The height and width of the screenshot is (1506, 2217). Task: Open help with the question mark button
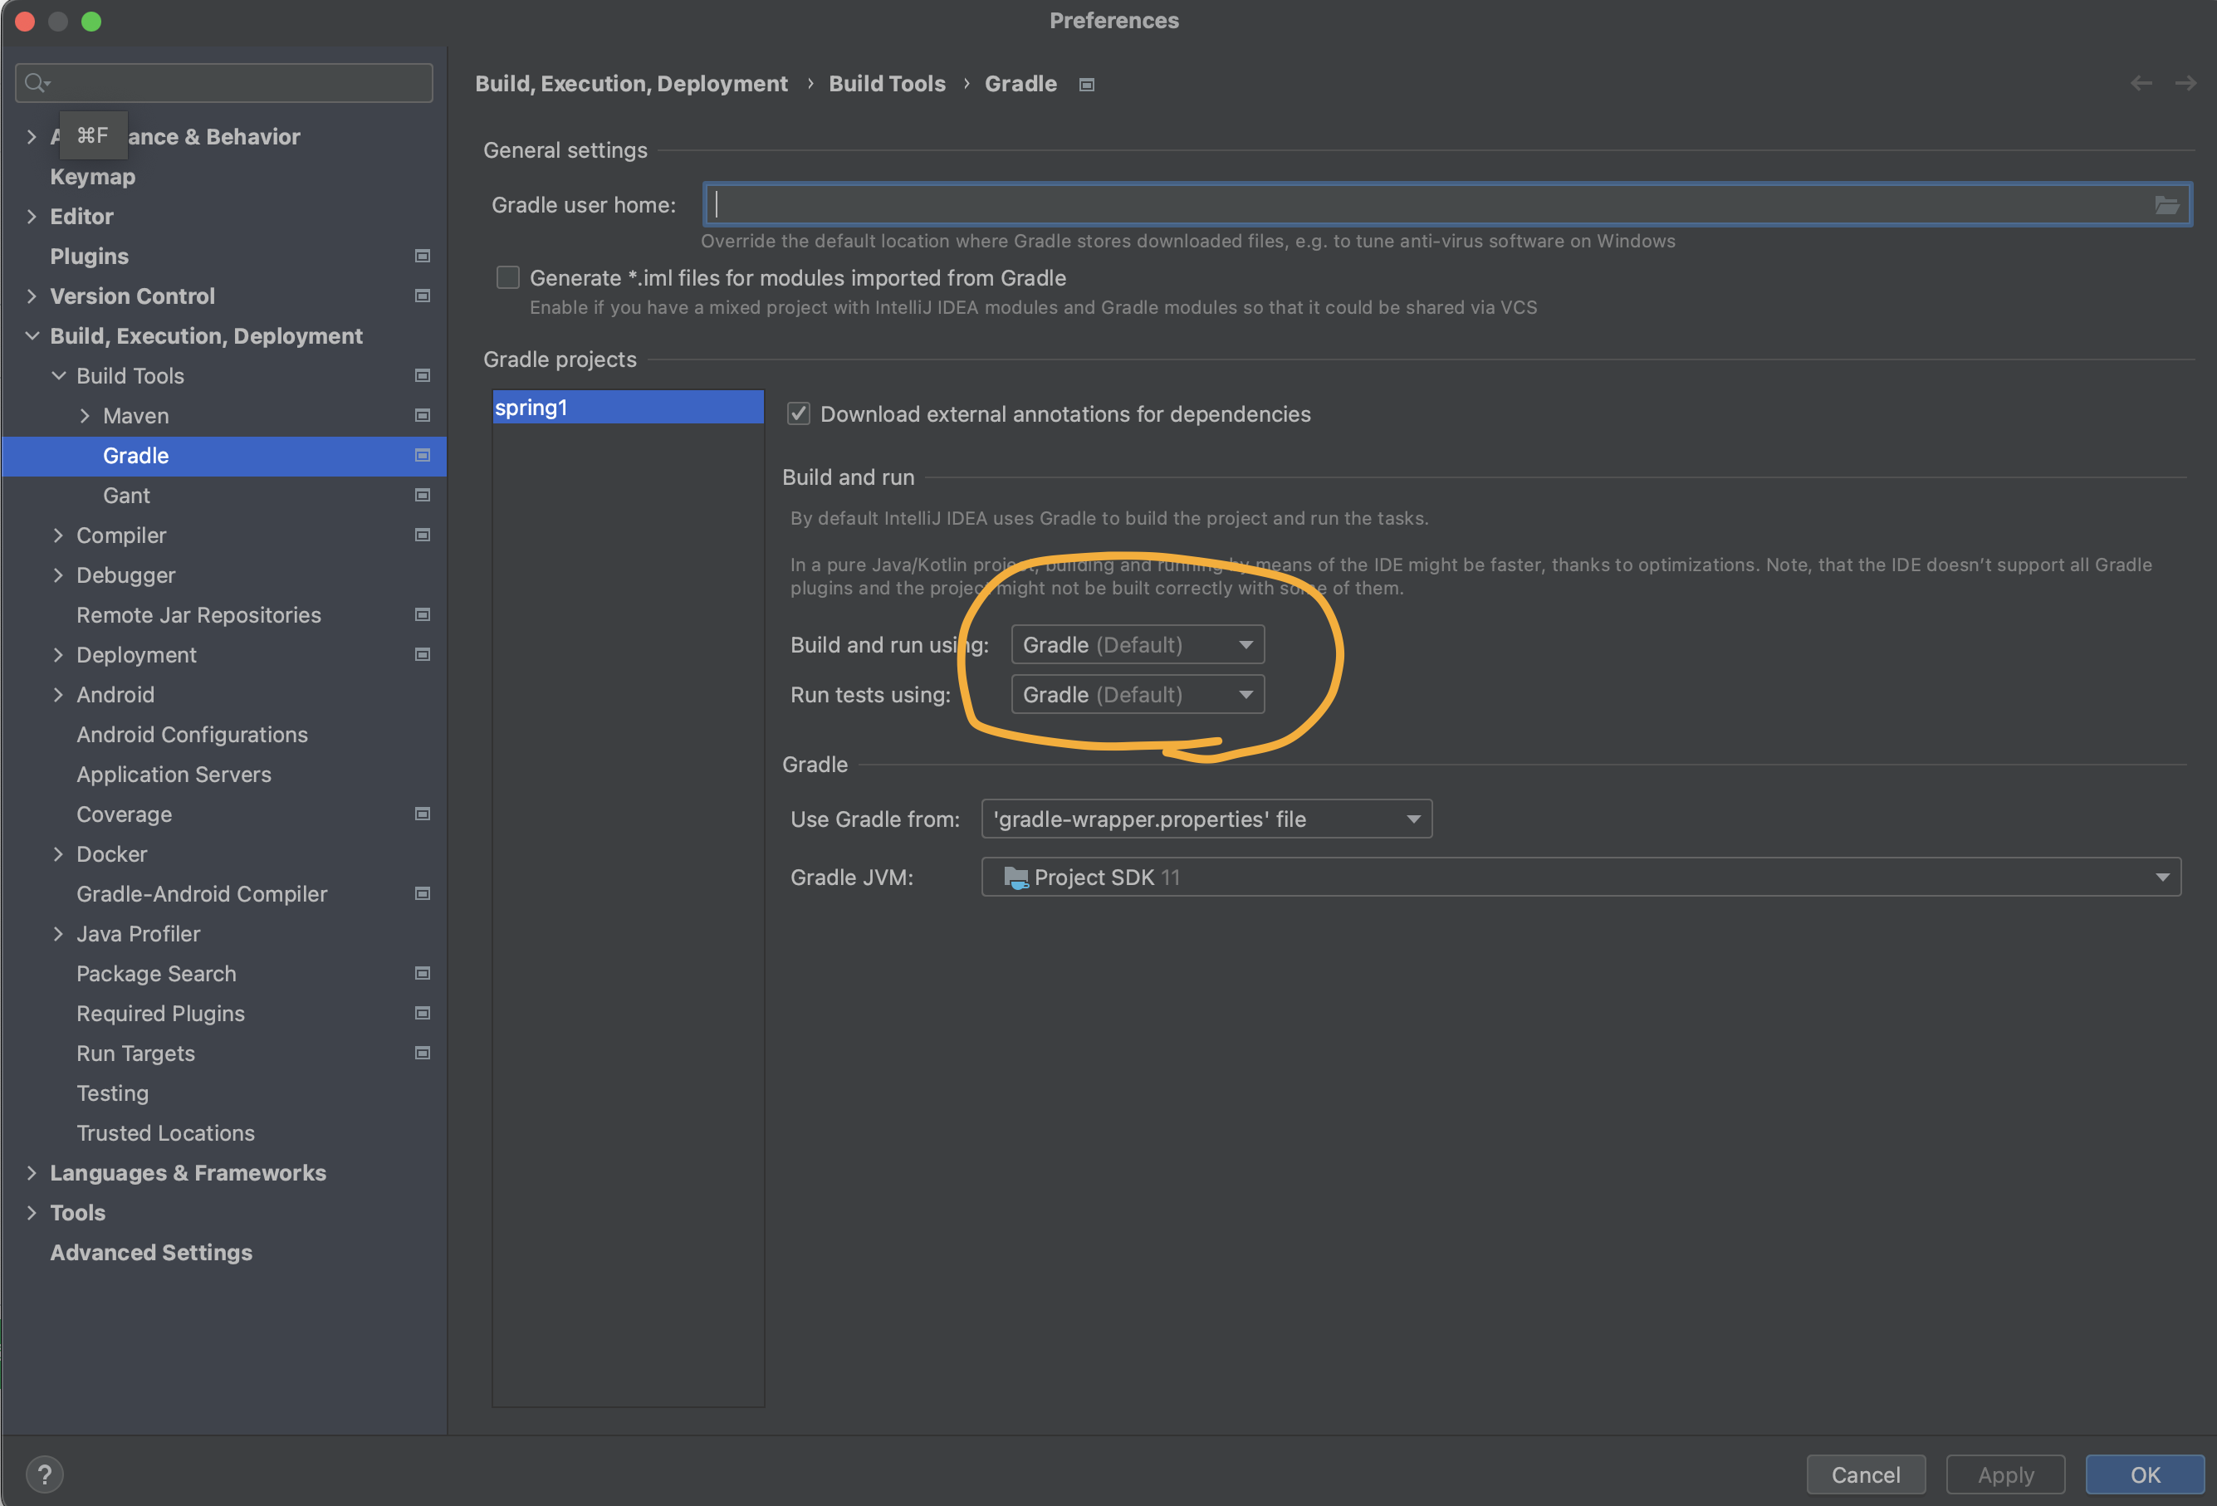pyautogui.click(x=44, y=1474)
